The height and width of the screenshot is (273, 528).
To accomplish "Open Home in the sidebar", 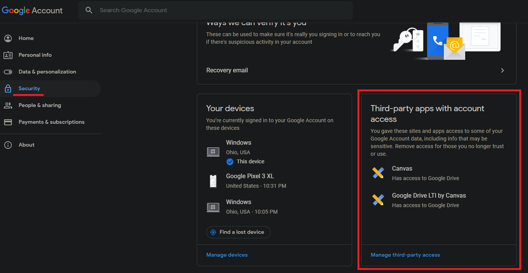I will point(50,38).
